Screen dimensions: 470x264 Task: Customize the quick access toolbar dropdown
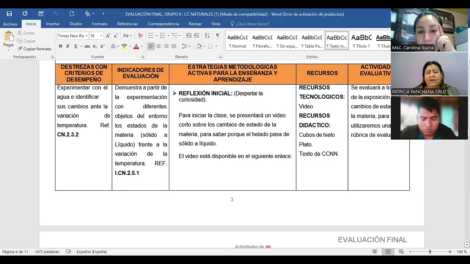coord(103,14)
